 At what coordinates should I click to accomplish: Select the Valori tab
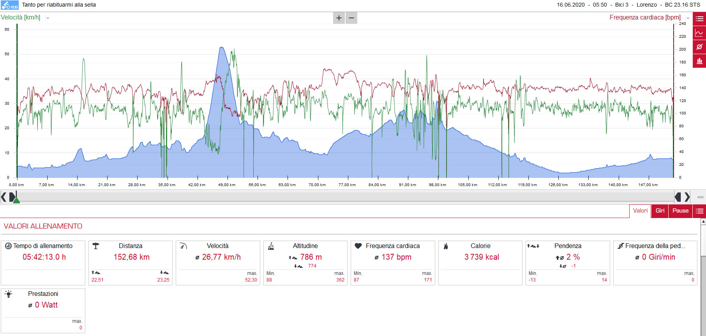coord(640,211)
